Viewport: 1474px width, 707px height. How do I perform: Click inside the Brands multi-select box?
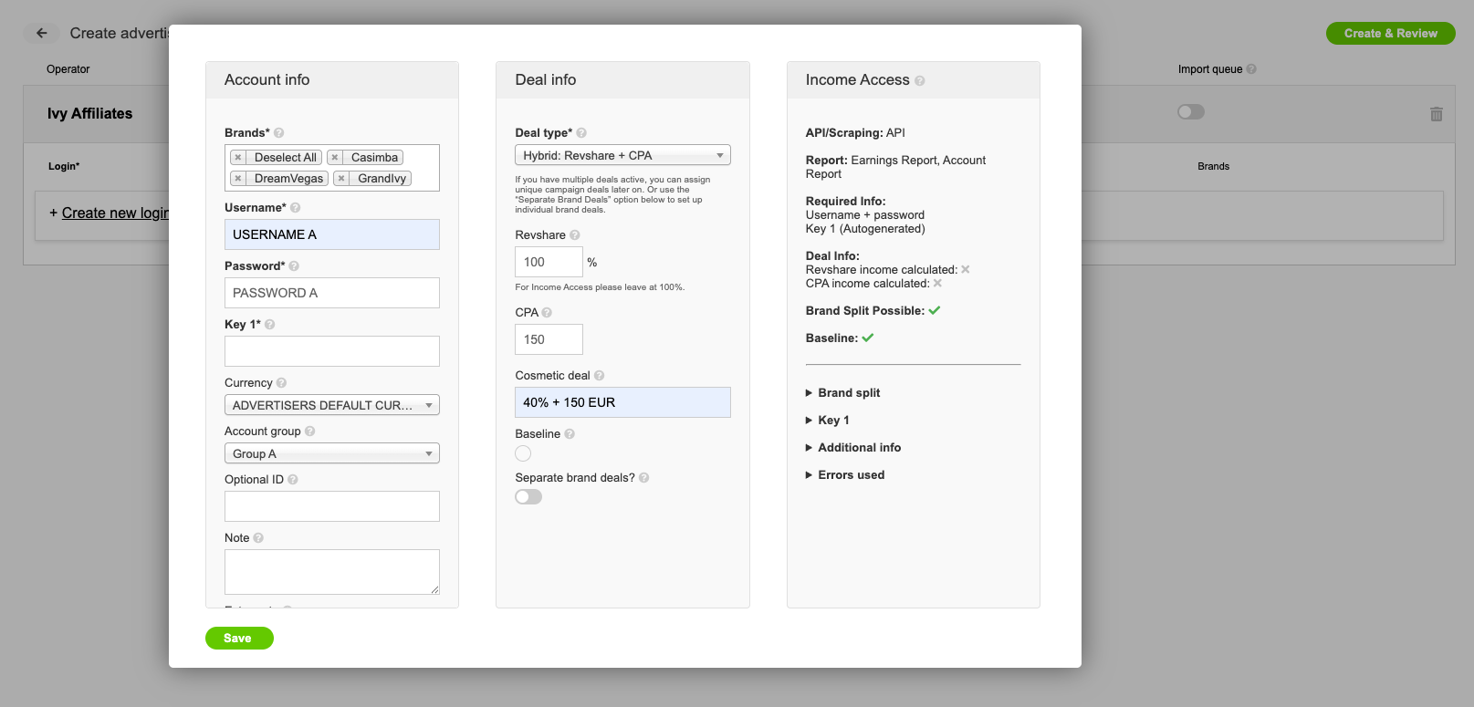[x=332, y=168]
